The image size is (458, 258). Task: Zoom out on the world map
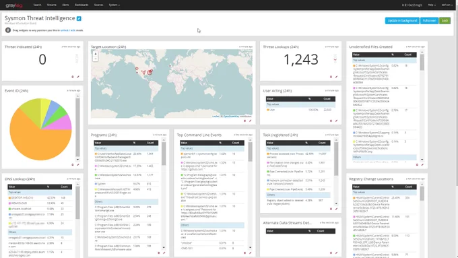pyautogui.click(x=95, y=59)
